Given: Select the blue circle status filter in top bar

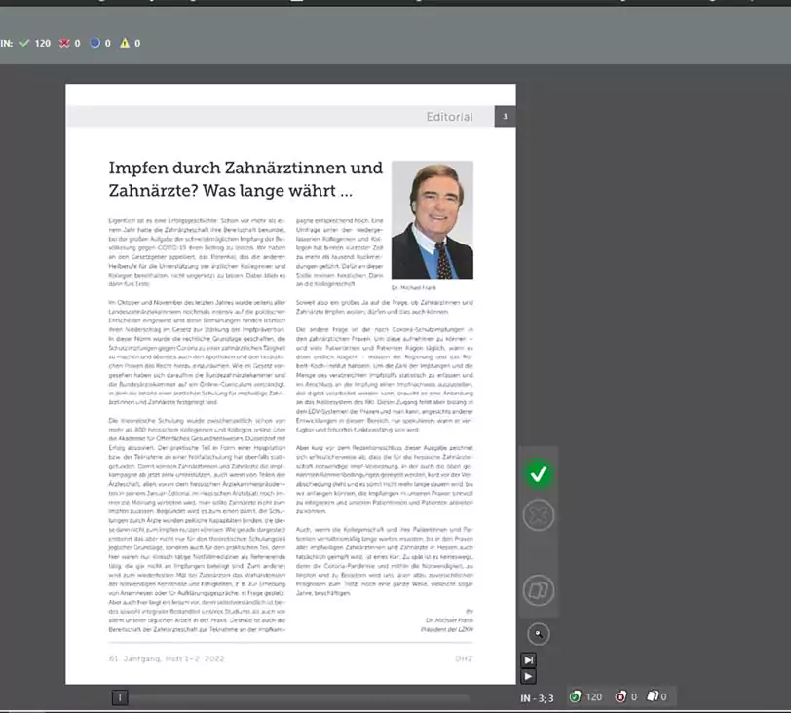Looking at the screenshot, I should click(100, 44).
